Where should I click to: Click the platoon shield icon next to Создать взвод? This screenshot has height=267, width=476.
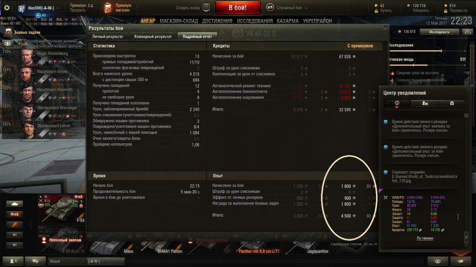point(206,8)
